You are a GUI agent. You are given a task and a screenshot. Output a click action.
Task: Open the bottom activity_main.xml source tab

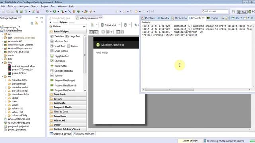point(84,134)
